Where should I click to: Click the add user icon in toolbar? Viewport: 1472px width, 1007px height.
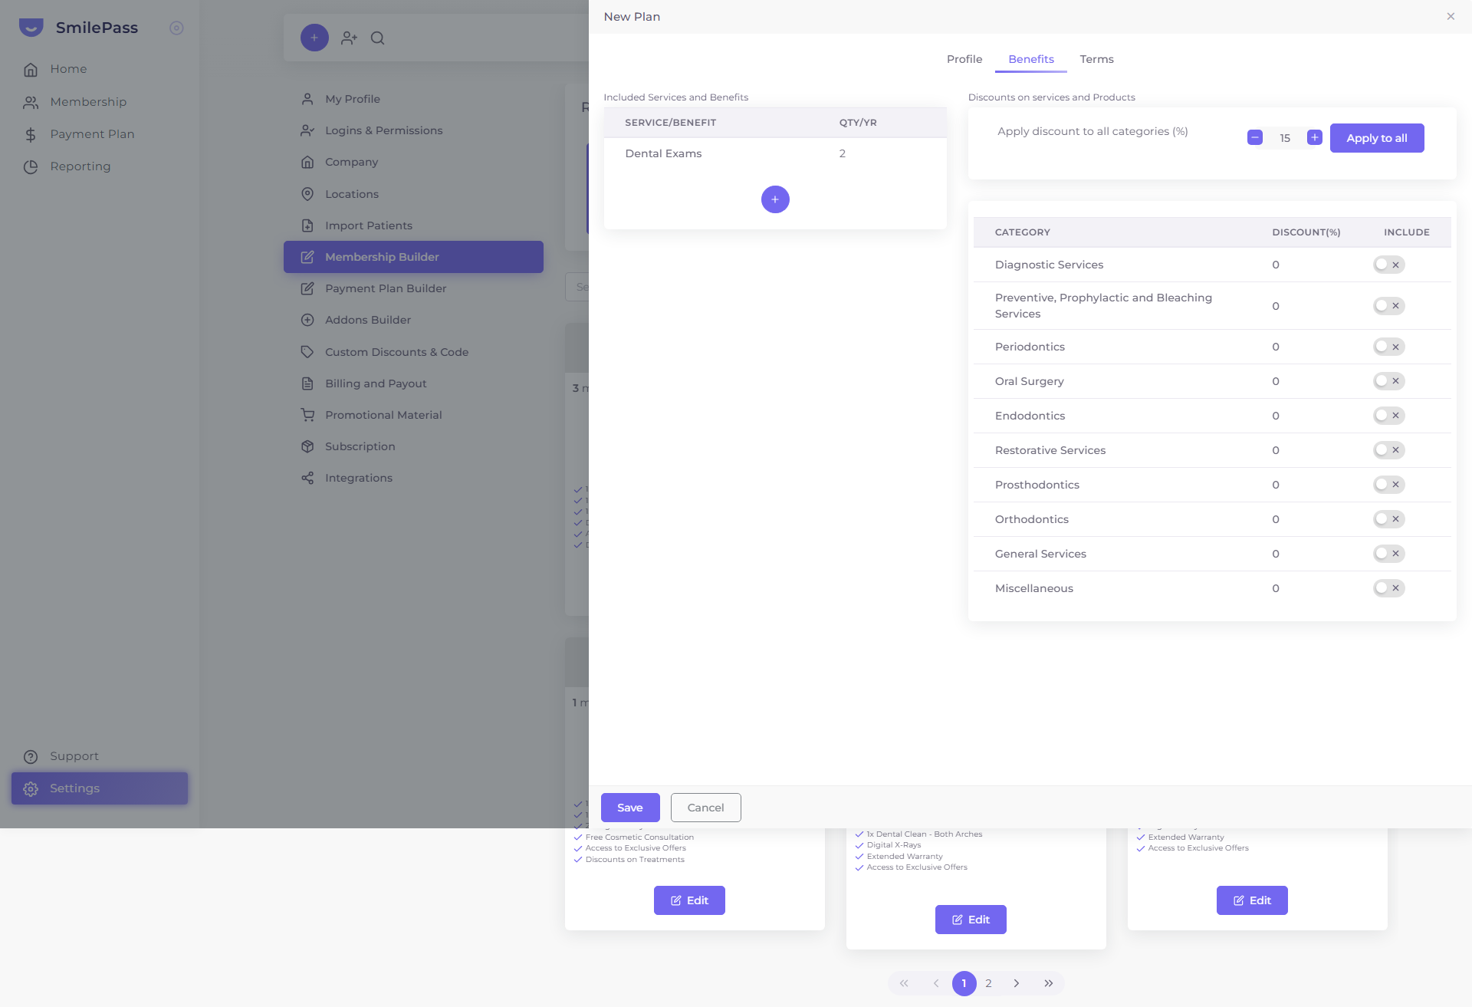[x=349, y=38]
